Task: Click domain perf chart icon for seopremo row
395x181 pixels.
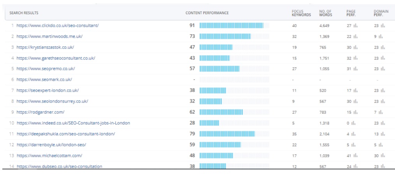Action: (x=383, y=69)
